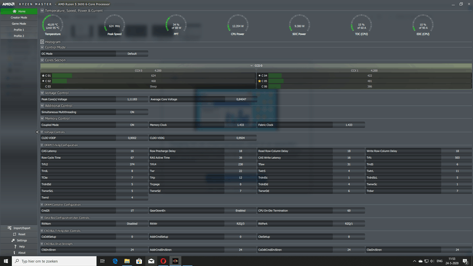The height and width of the screenshot is (266, 473).
Task: Click the Peak Core(s) Voltage value
Action: (132, 99)
